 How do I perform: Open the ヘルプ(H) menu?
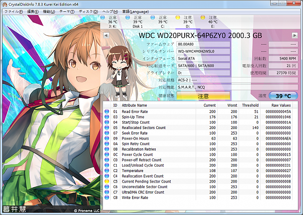[x=110, y=12]
